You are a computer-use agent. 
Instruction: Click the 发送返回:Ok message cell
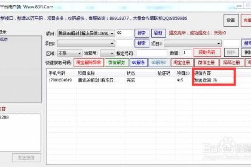(x=206, y=80)
